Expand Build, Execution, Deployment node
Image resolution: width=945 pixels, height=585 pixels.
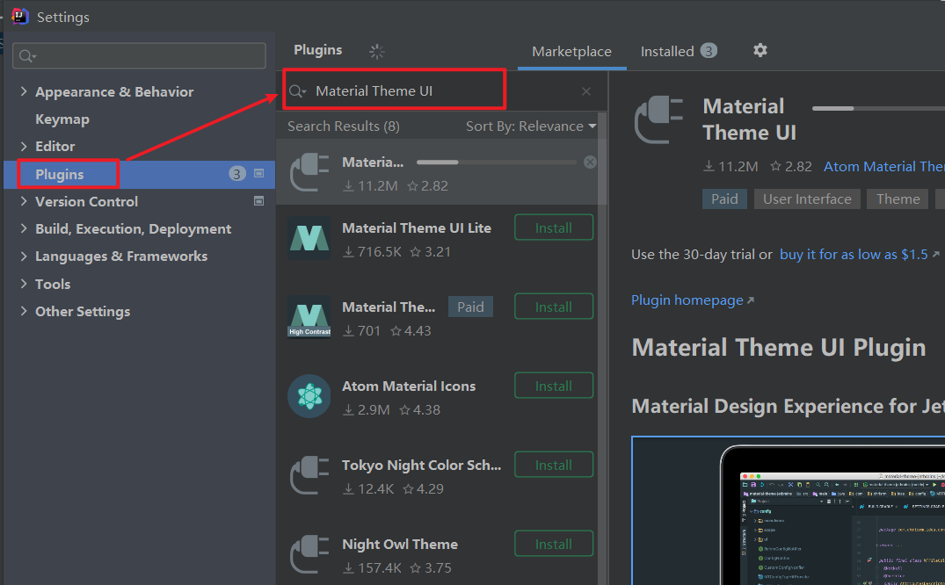(x=24, y=229)
